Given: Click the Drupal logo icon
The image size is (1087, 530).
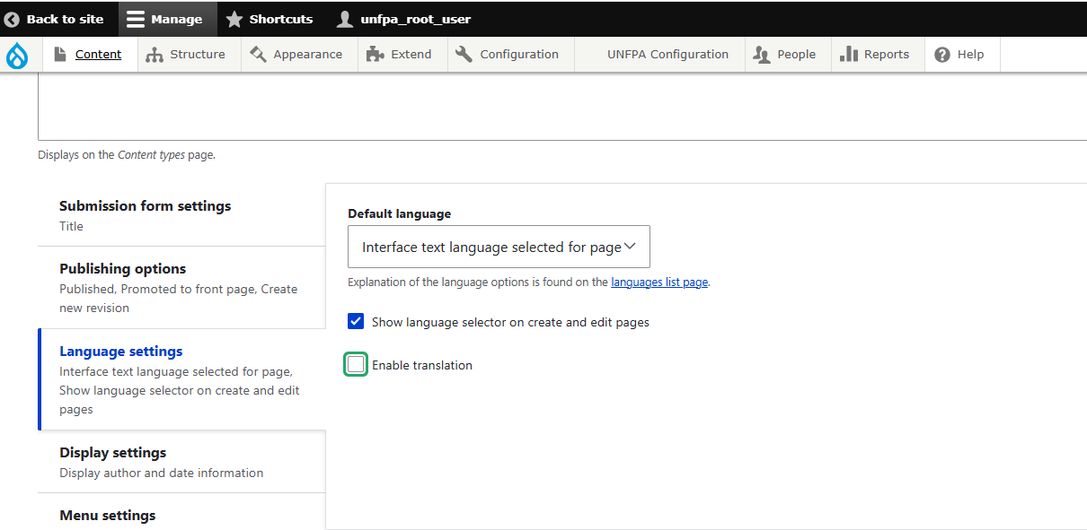Looking at the screenshot, I should click(18, 54).
